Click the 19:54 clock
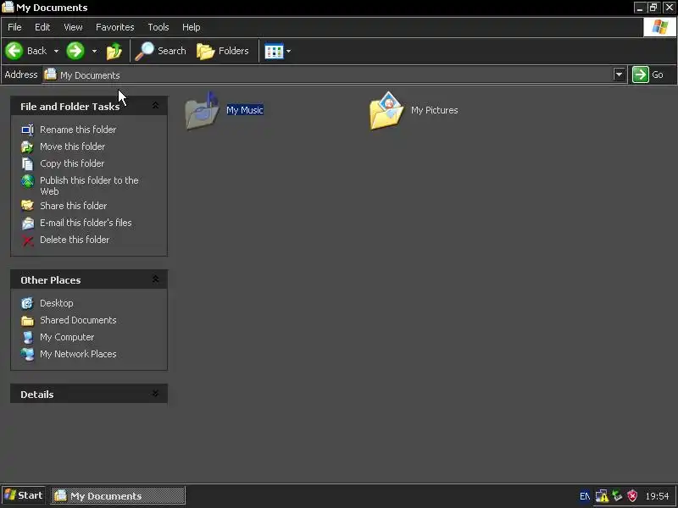 pyautogui.click(x=657, y=496)
